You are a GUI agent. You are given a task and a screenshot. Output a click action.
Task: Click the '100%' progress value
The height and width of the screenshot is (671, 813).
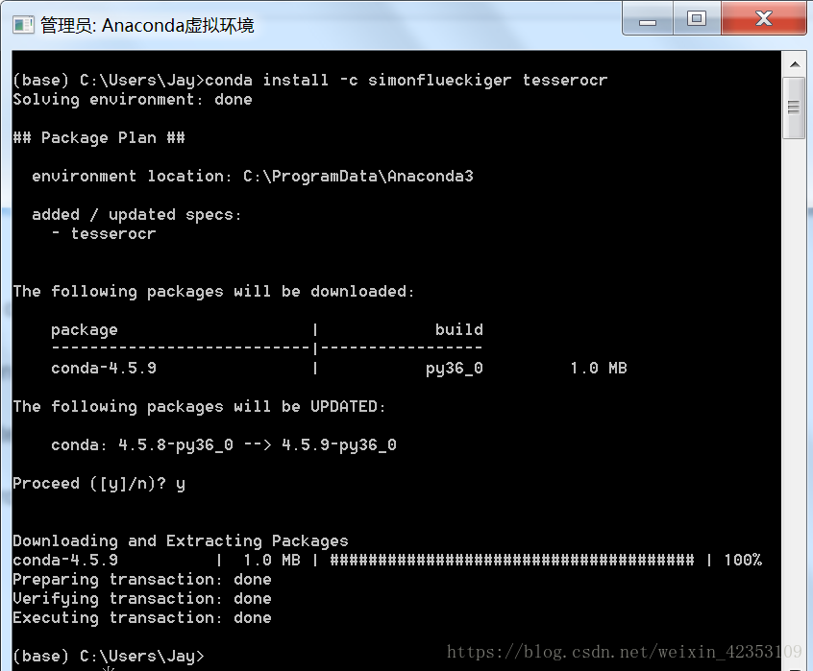coord(743,560)
